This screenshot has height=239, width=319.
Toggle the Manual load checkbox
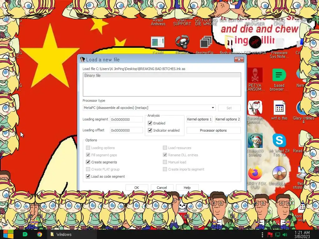(165, 162)
